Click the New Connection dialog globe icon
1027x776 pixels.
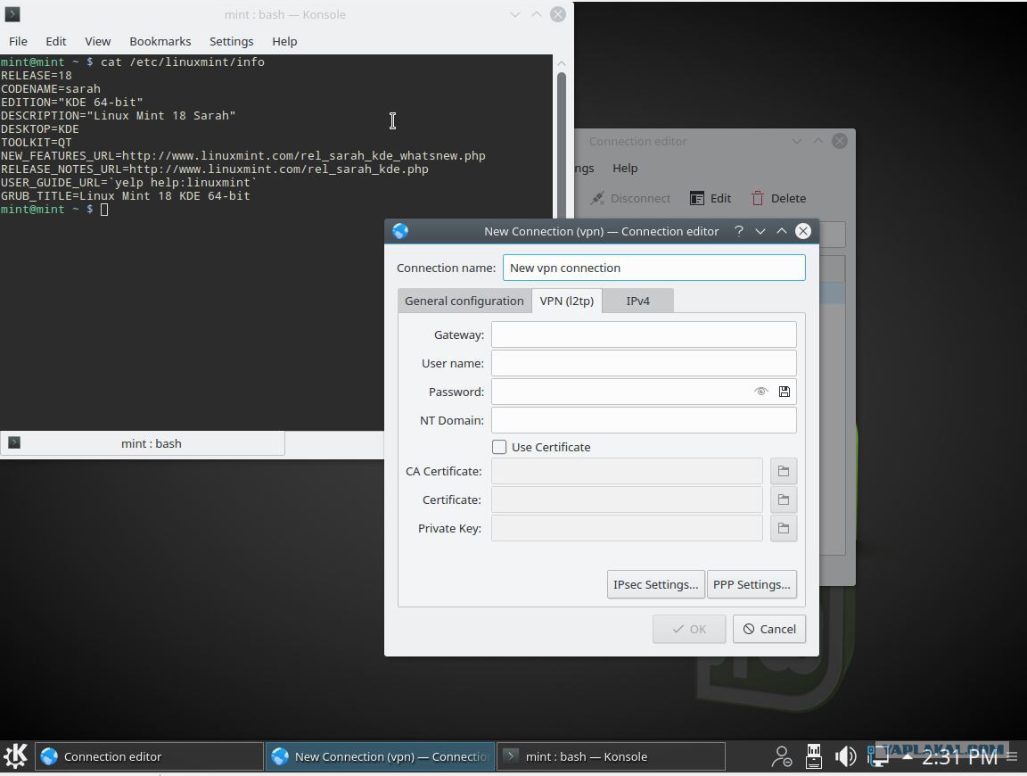point(400,231)
